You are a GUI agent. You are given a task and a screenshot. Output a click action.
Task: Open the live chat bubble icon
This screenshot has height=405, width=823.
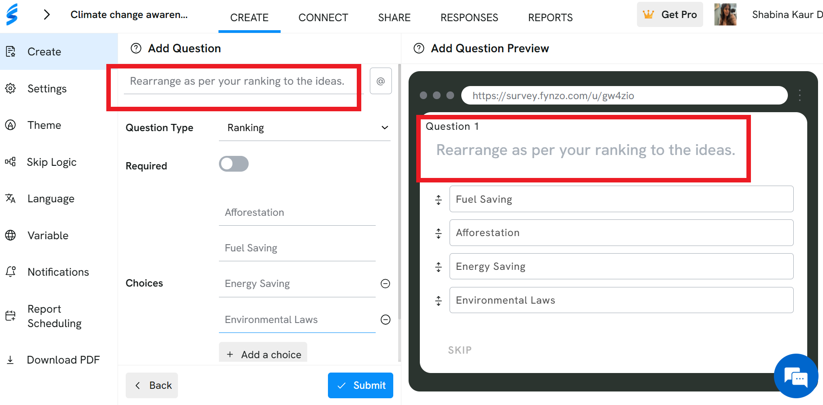pos(796,376)
